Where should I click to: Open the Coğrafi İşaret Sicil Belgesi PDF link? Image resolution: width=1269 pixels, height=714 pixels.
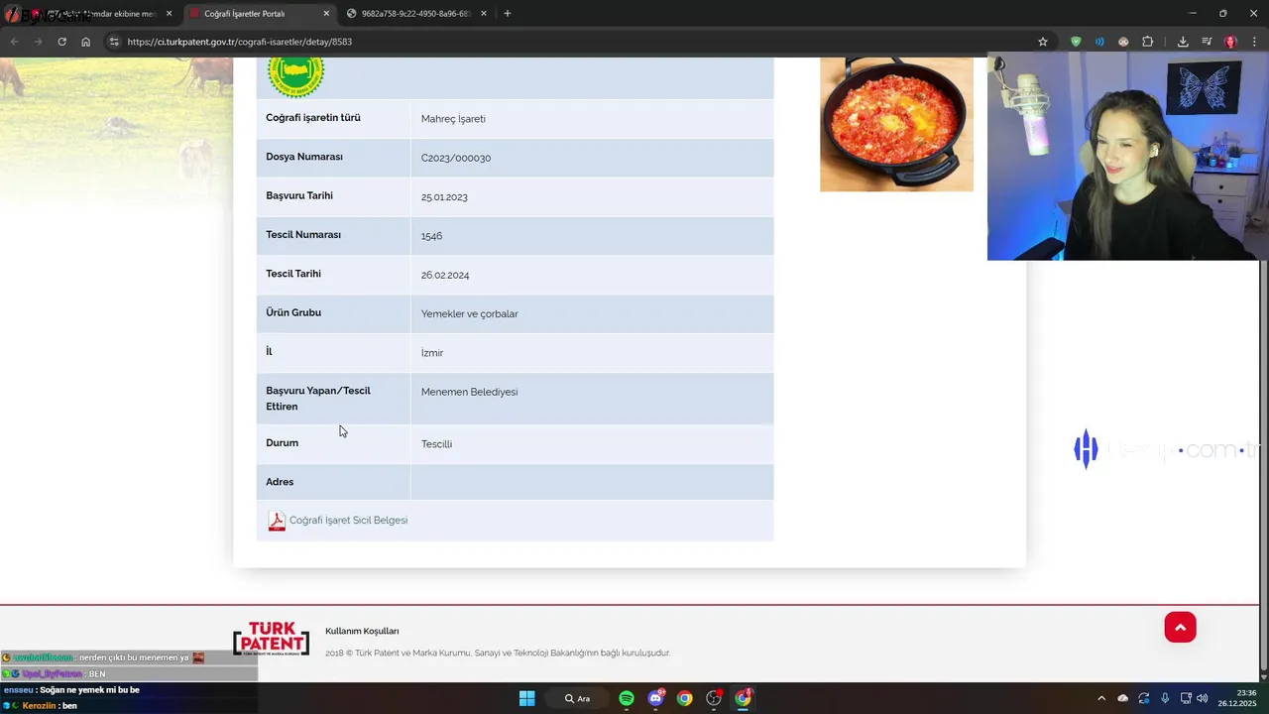pos(348,521)
